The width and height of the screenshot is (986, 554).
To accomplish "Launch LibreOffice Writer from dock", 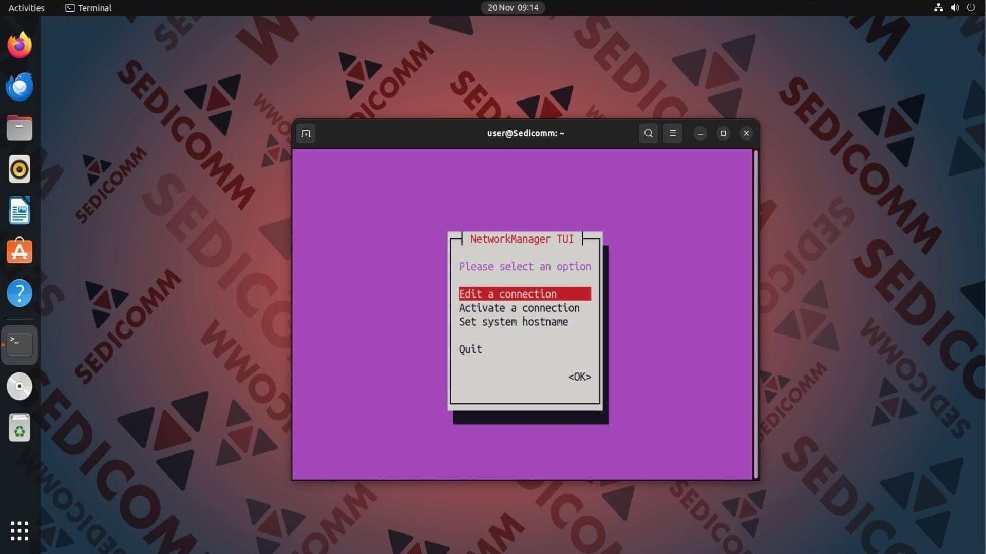I will (20, 210).
